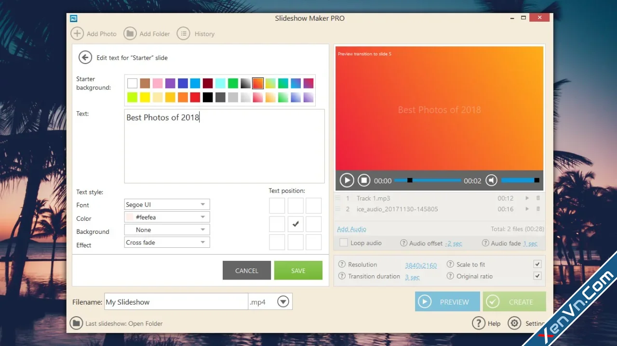Click the help icon next to Transition duration

click(x=342, y=276)
